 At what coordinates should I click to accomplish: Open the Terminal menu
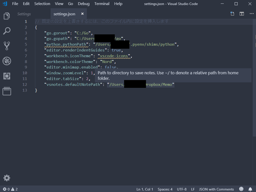102,4
